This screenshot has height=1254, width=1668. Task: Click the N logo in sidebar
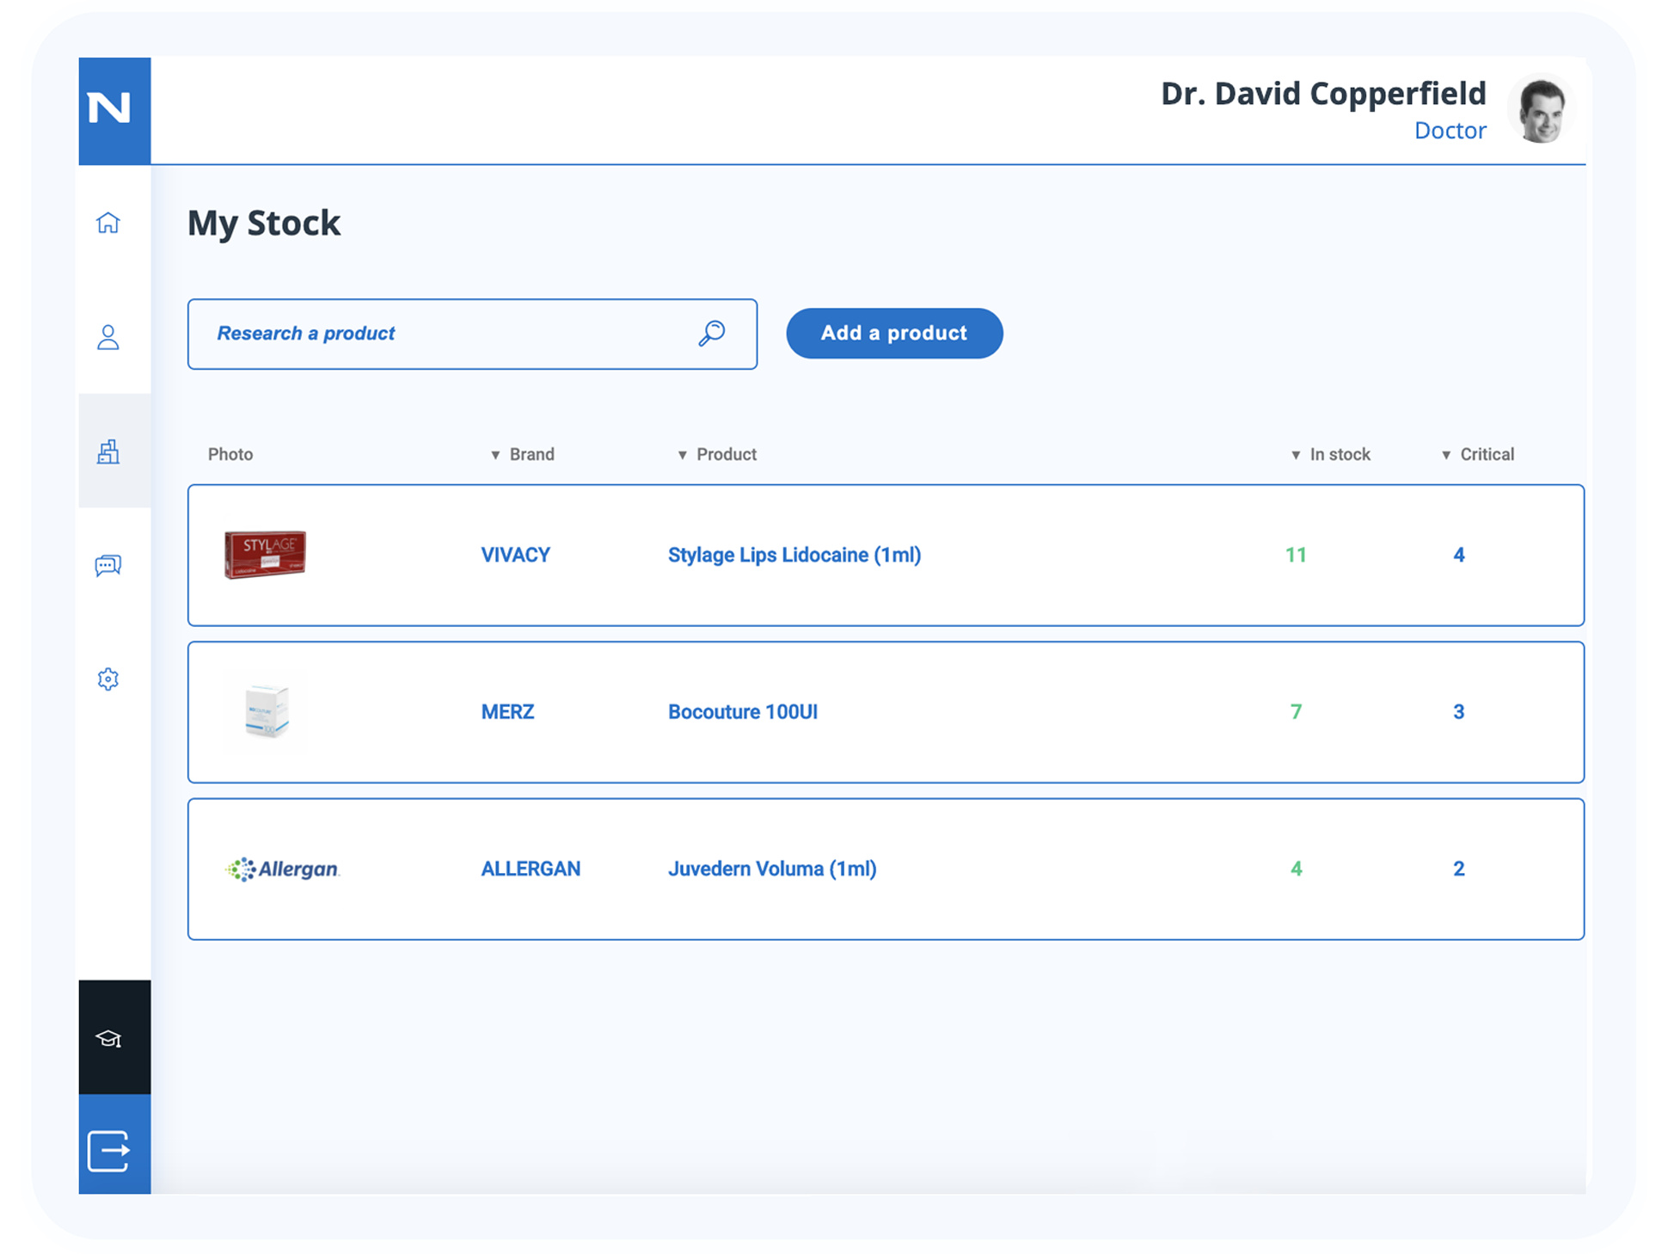(109, 109)
